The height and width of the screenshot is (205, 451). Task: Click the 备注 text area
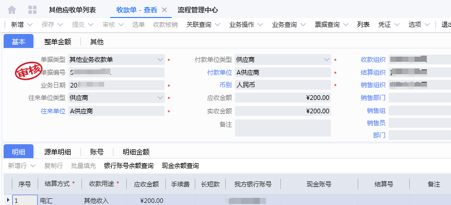point(283,128)
